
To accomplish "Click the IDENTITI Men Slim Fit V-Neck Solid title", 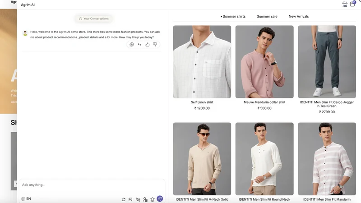I will [x=202, y=199].
